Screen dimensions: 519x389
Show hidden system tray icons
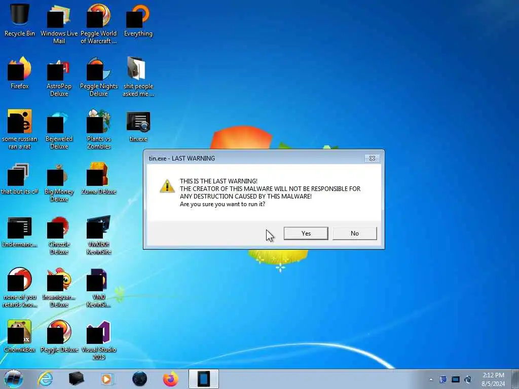point(431,379)
